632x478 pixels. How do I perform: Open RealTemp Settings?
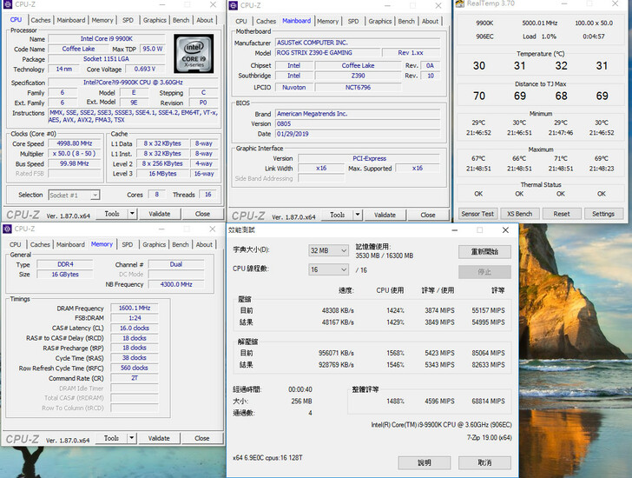coord(602,214)
